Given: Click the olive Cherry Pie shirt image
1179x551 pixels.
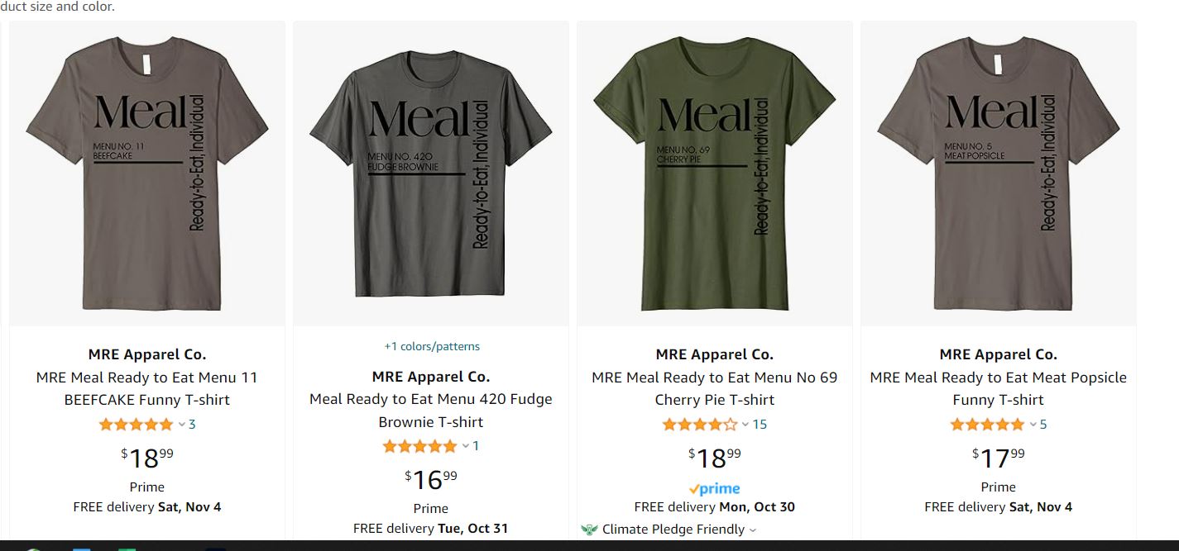Looking at the screenshot, I should click(x=714, y=173).
